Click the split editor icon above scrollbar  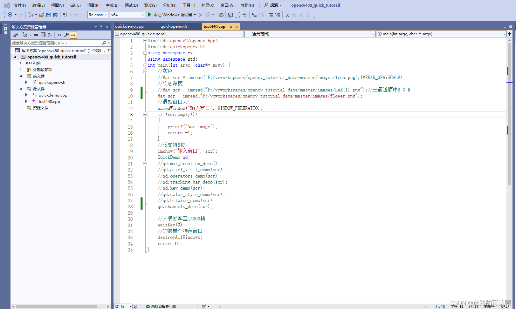(x=510, y=34)
